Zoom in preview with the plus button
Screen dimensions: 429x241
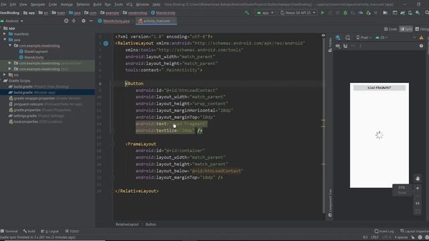[418, 188]
